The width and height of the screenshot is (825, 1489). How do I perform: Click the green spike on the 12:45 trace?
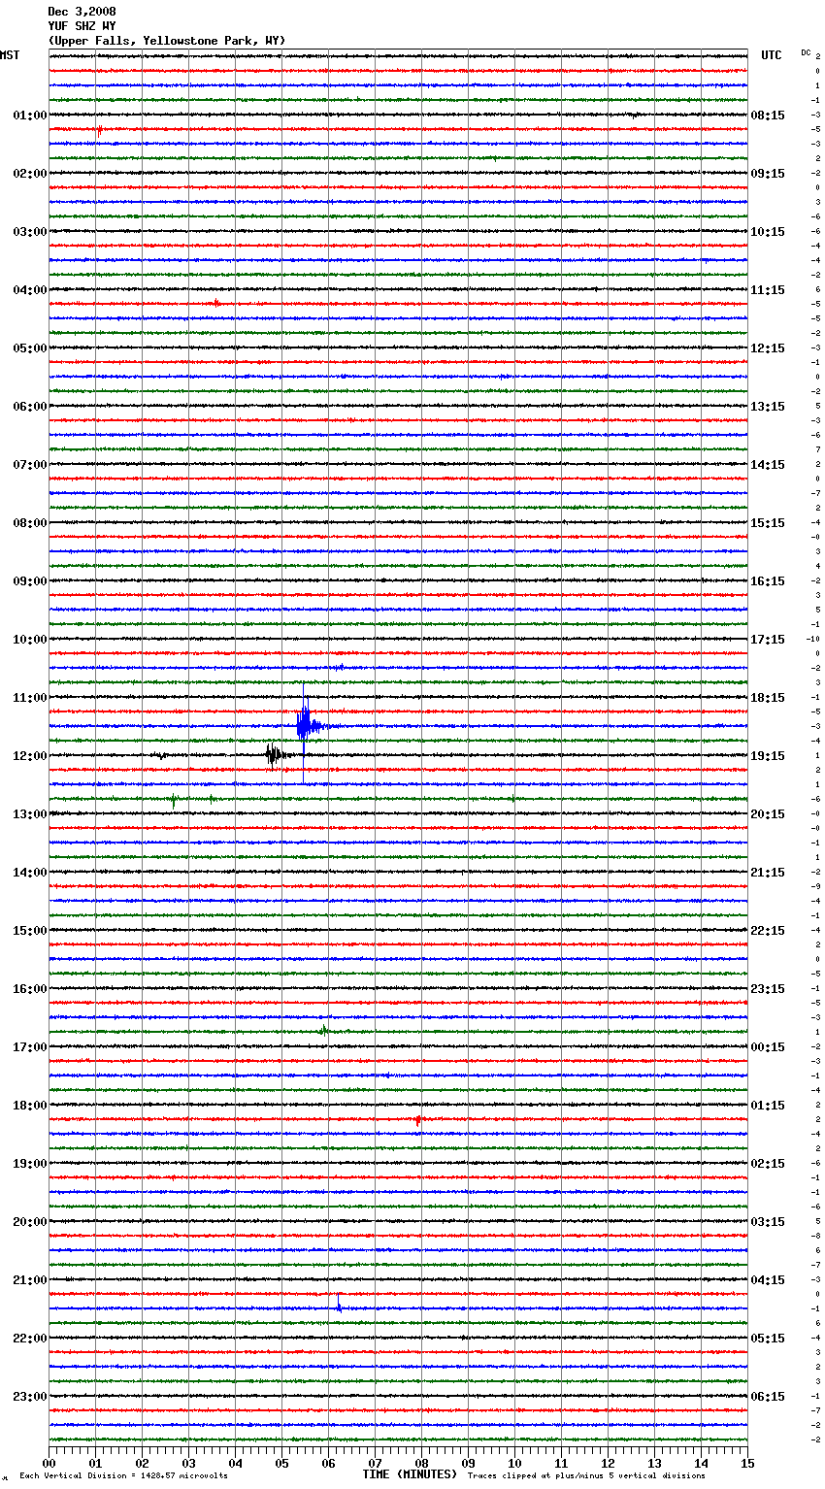(x=174, y=800)
